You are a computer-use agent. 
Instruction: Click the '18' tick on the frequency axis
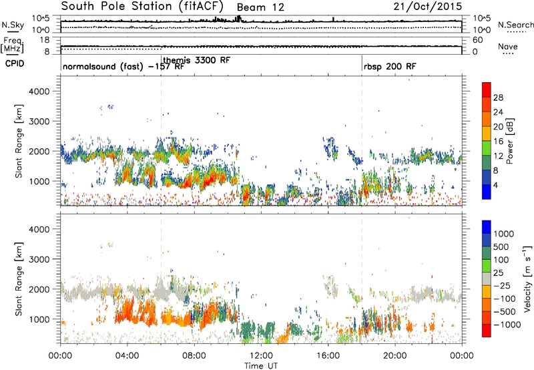pos(45,40)
